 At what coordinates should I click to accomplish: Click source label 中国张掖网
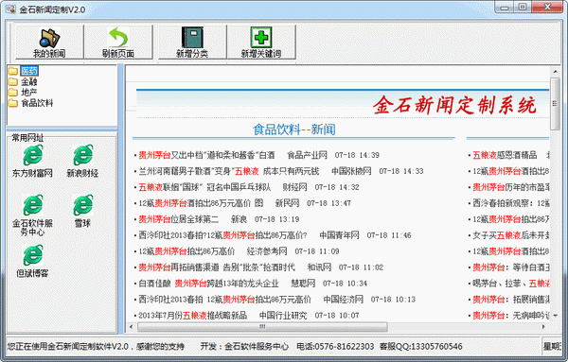point(351,171)
